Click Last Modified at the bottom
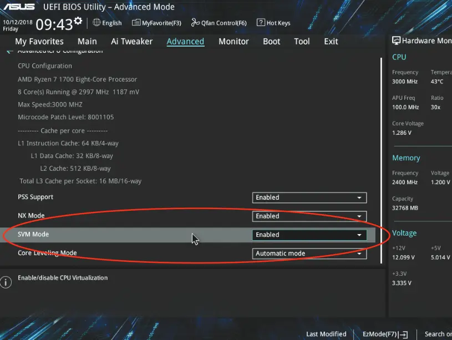The width and height of the screenshot is (452, 340). (x=326, y=334)
